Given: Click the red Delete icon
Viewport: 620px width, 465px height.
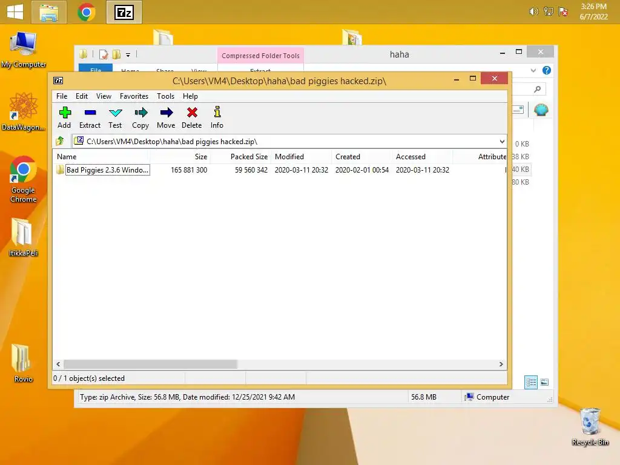Looking at the screenshot, I should coord(192,117).
